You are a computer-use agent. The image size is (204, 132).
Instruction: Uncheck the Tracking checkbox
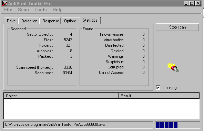pos(158,87)
